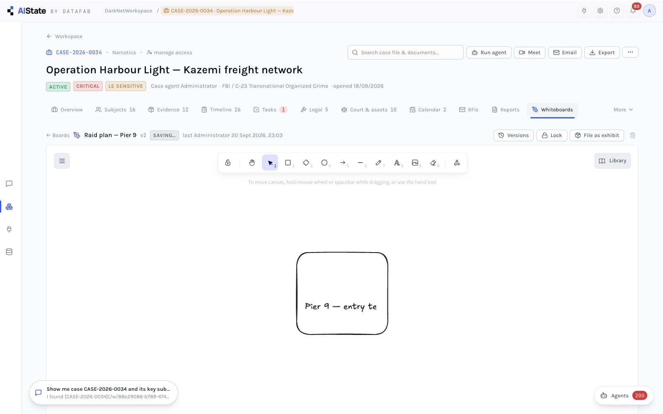Activate the Arrow tool
Viewport: 663px width, 414px height.
click(343, 163)
